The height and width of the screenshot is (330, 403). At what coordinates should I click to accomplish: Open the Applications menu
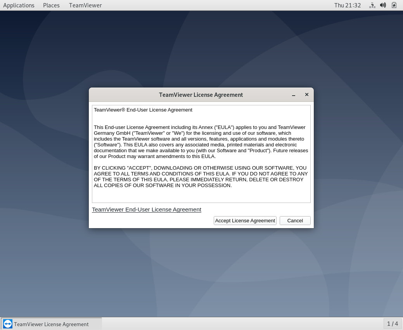click(19, 5)
